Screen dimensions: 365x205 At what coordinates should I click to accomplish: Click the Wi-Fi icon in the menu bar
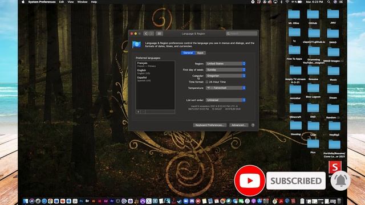[x=287, y=2]
